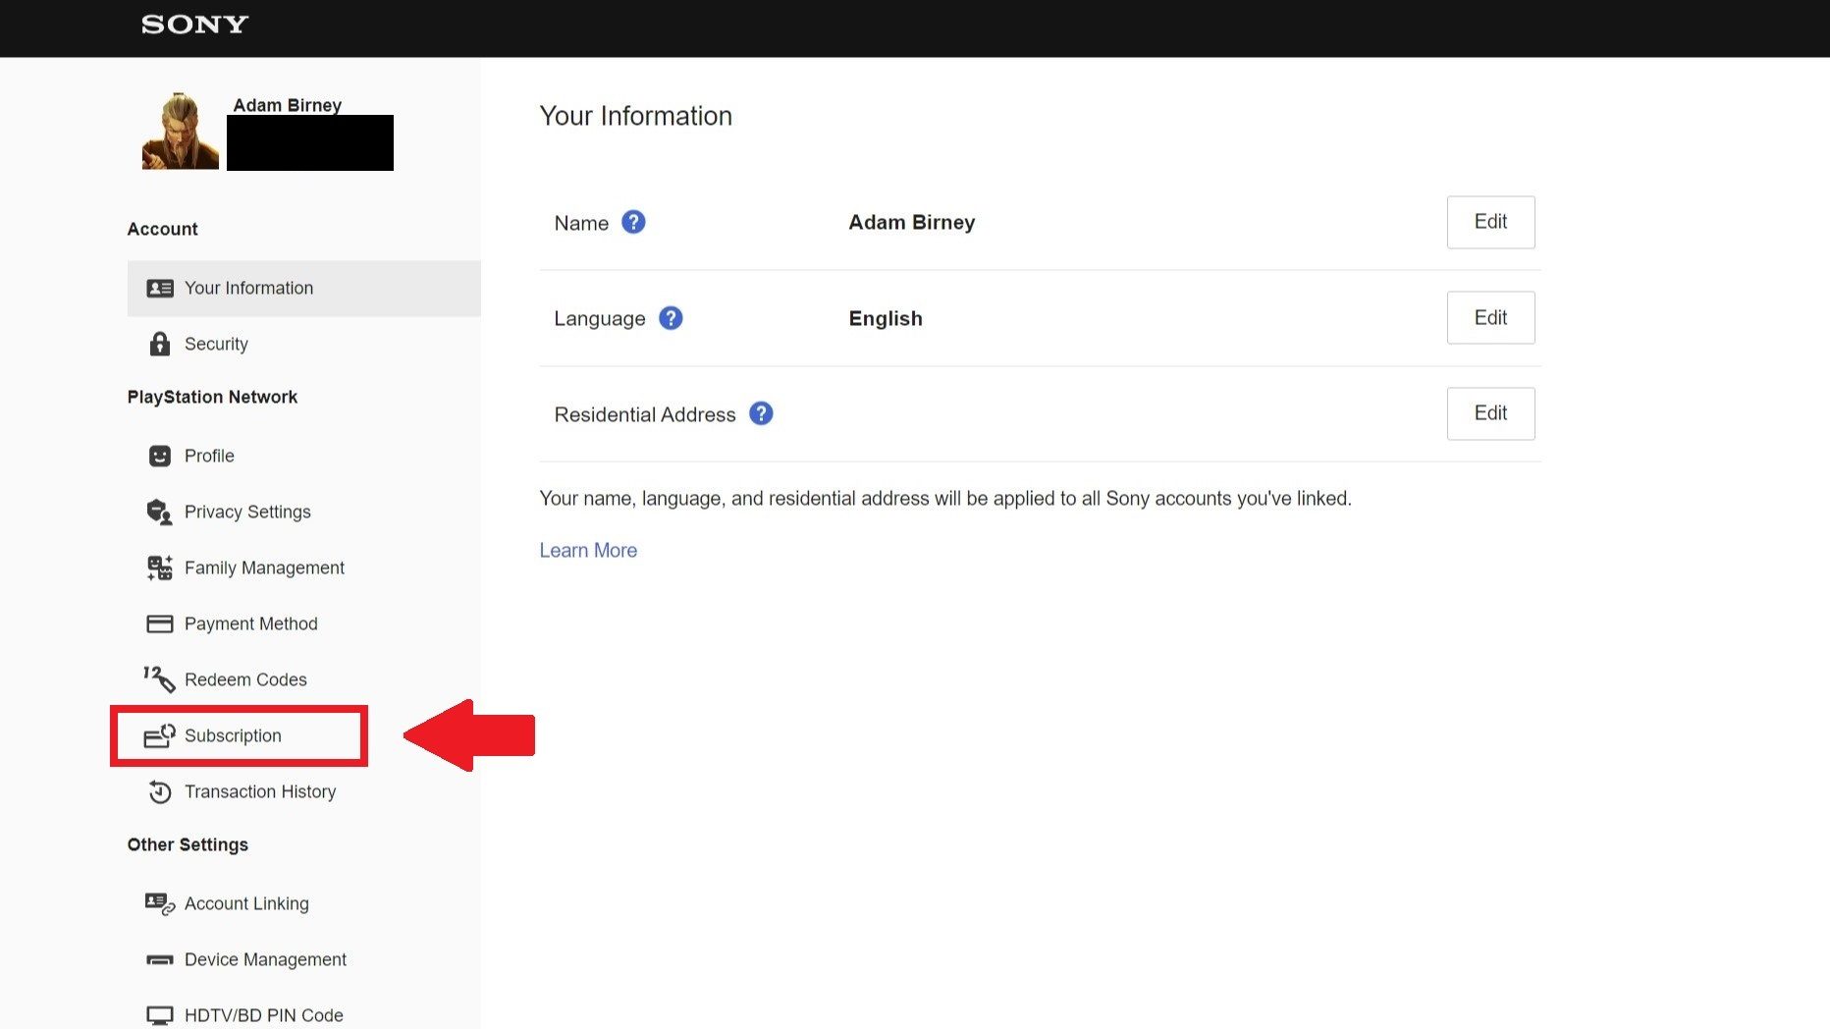Screen dimensions: 1830x1029
Task: Click the user avatar picture
Action: (x=180, y=132)
